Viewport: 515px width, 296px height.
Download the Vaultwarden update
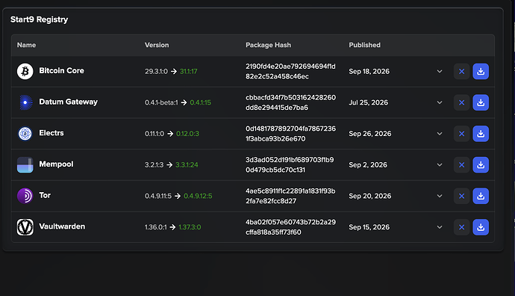pyautogui.click(x=481, y=227)
